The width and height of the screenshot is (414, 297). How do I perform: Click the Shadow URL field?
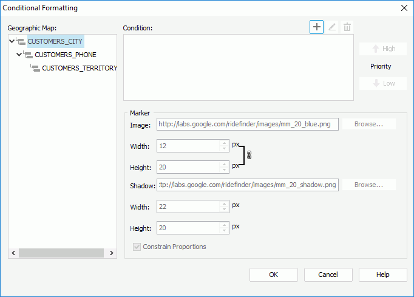[248, 185]
